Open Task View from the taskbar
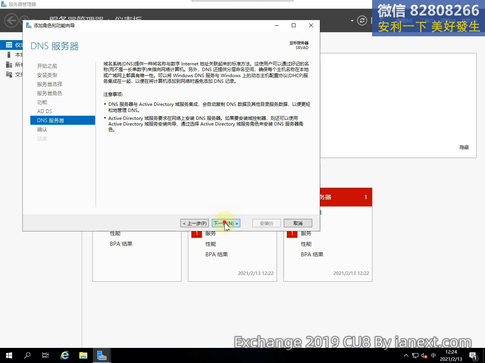Screen dimensions: 485x363 [45, 355]
